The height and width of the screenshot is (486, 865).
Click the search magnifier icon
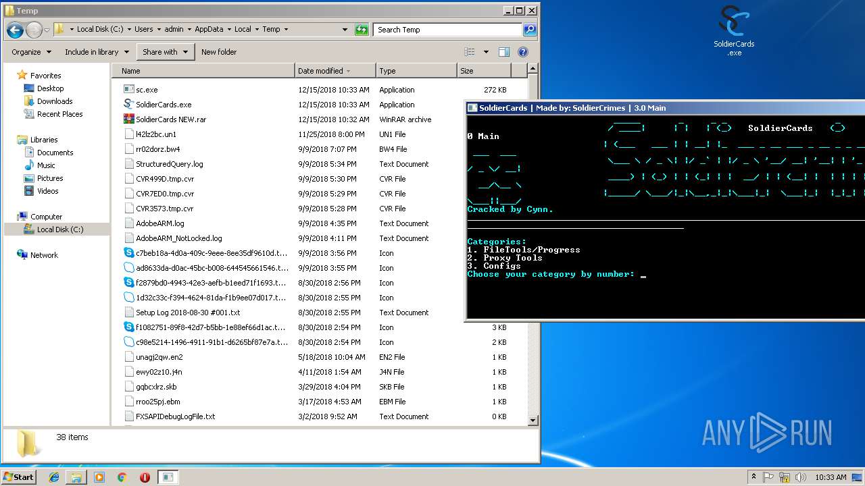coord(530,30)
